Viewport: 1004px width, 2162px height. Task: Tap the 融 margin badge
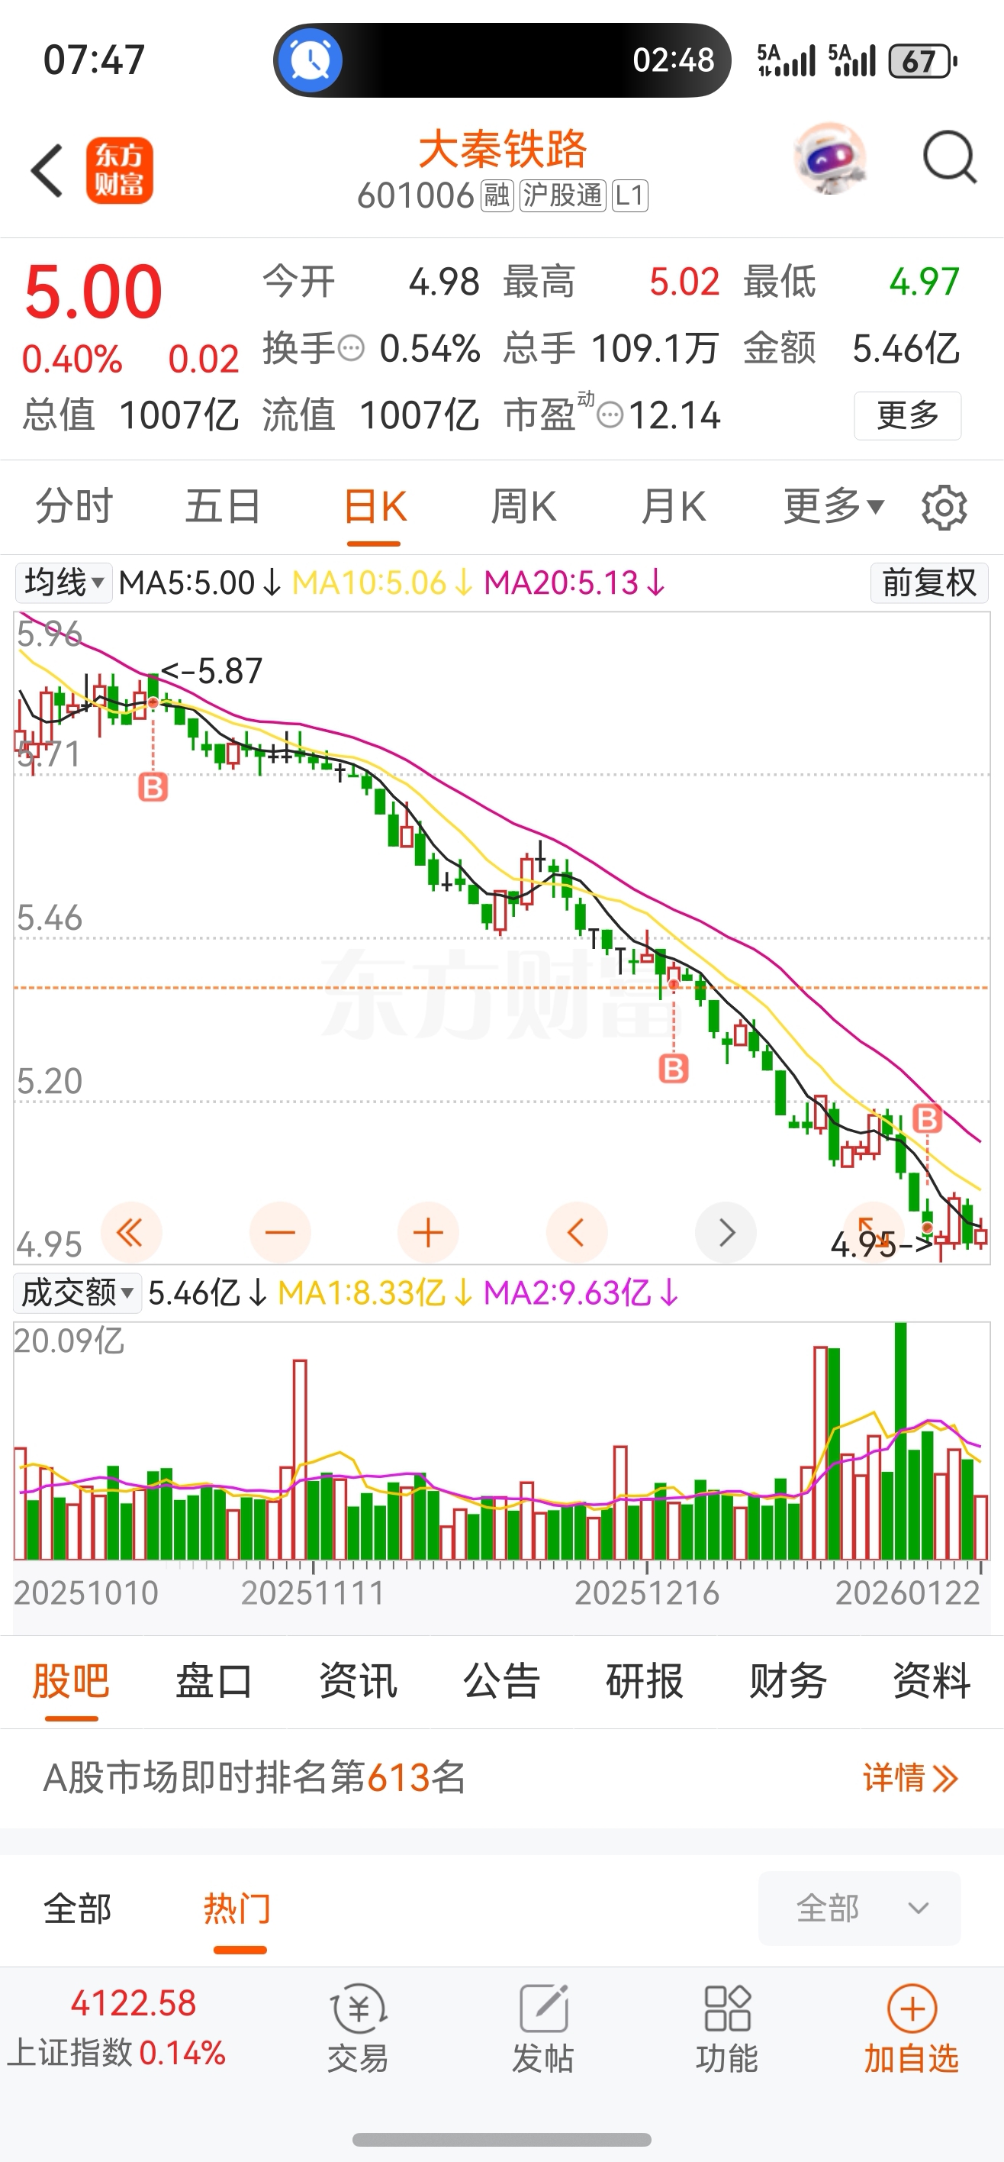click(x=497, y=195)
